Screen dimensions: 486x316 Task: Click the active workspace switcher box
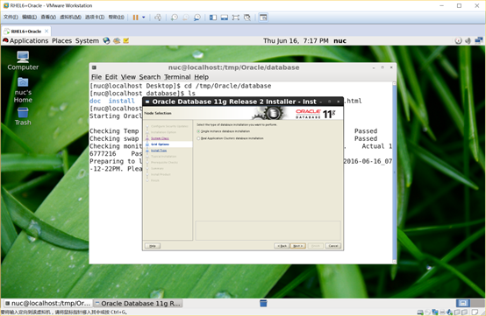coord(463,303)
